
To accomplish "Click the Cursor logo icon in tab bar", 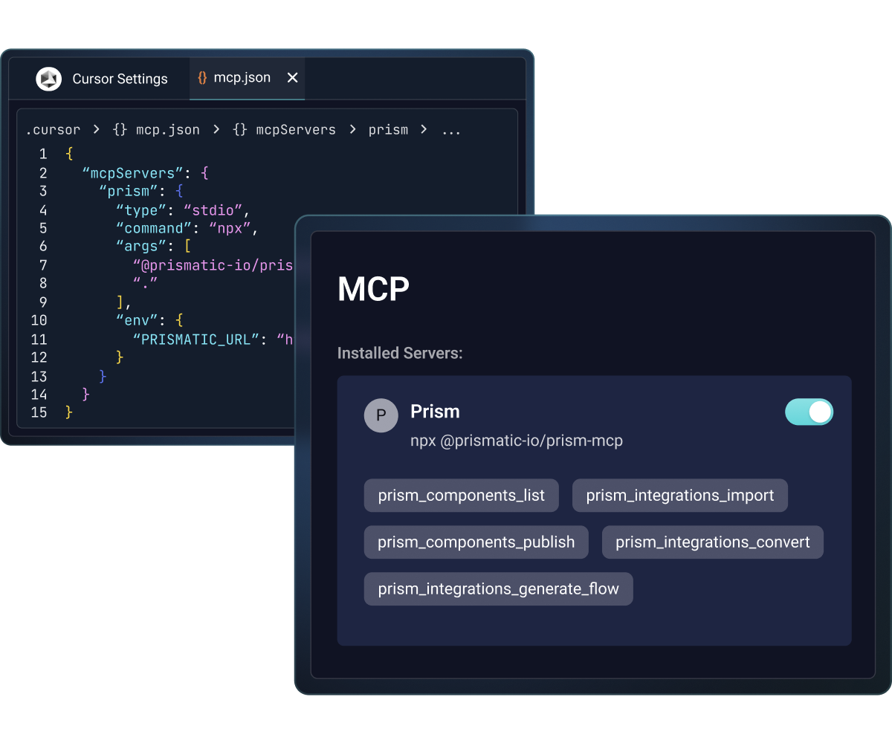I will click(49, 79).
